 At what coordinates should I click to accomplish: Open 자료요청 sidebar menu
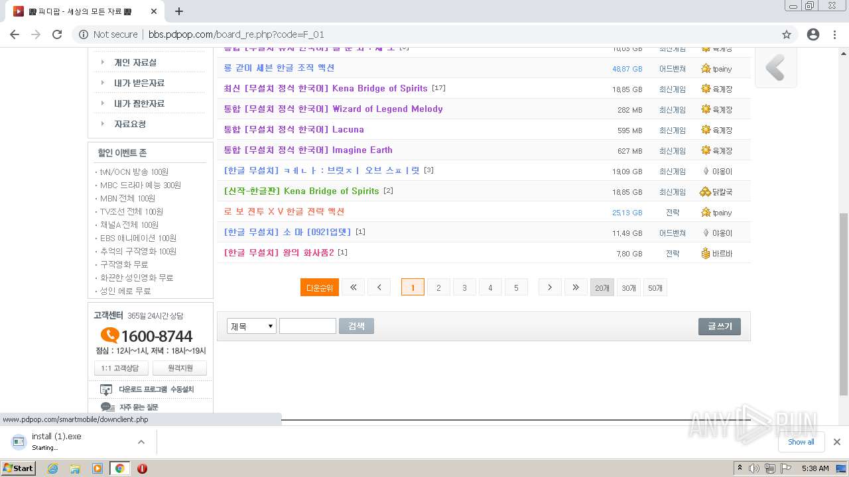click(130, 124)
